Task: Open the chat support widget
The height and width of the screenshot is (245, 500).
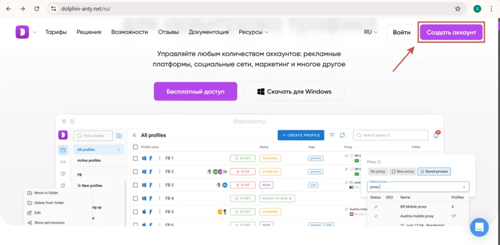Action: pyautogui.click(x=479, y=227)
